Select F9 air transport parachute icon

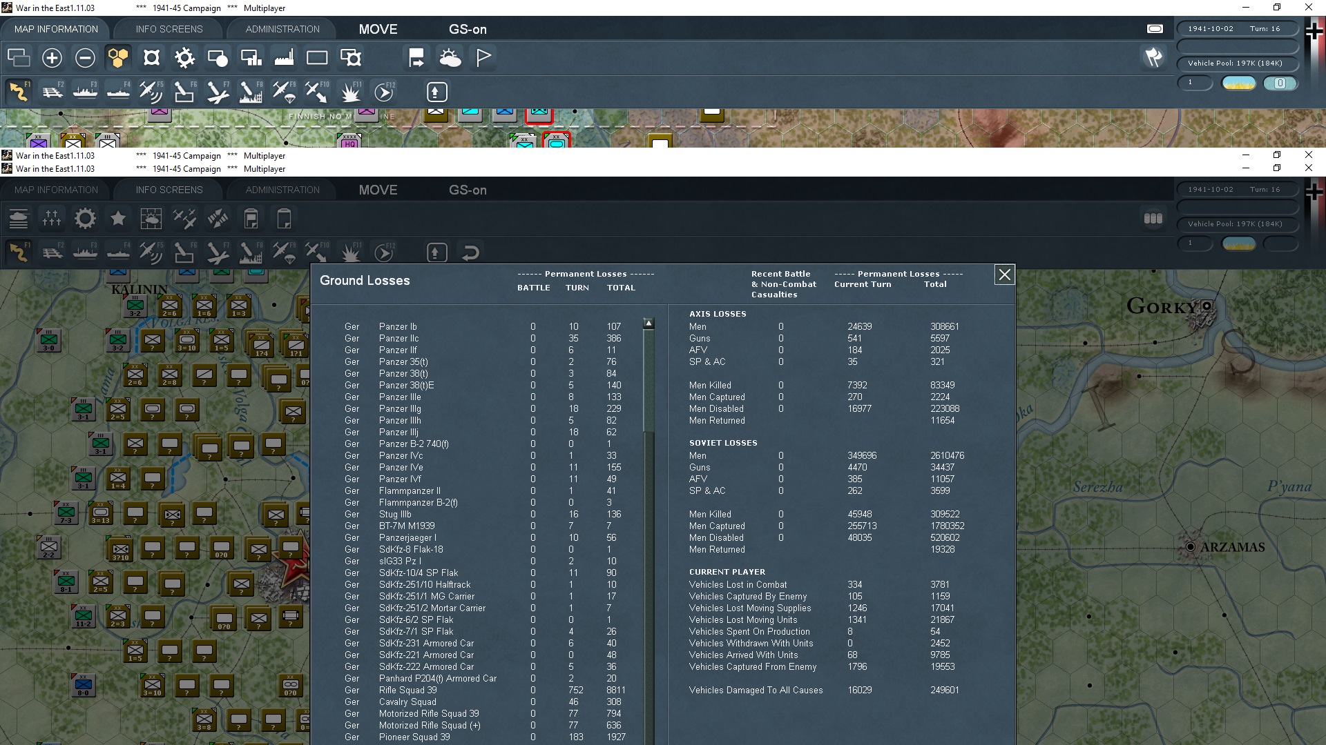(284, 92)
